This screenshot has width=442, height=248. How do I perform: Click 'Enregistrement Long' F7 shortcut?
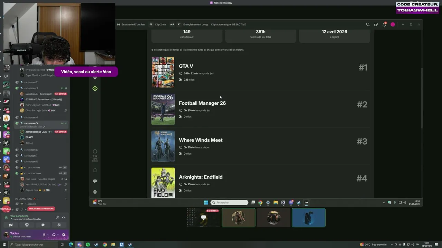click(x=193, y=24)
